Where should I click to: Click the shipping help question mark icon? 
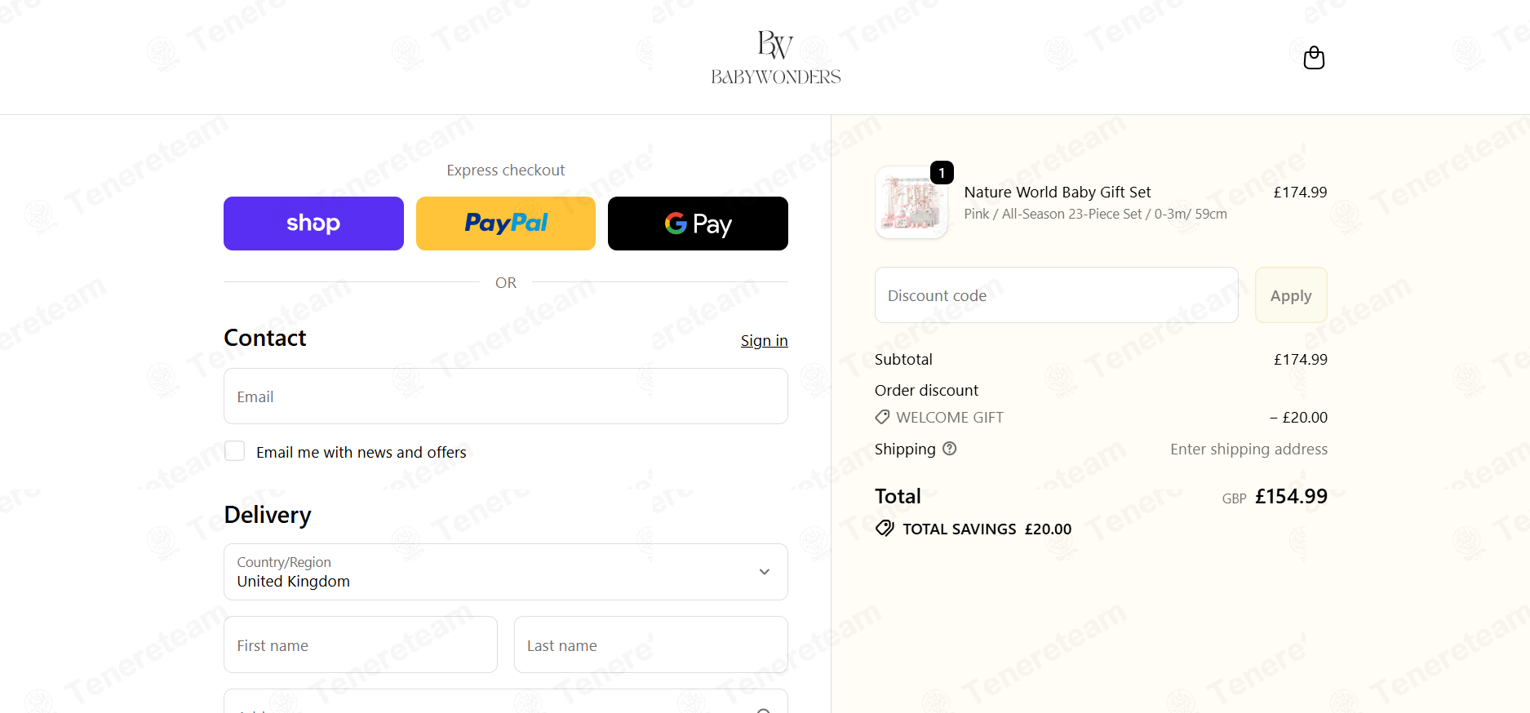pyautogui.click(x=949, y=449)
